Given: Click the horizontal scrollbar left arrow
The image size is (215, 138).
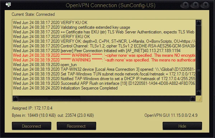Looking at the screenshot, I should point(15,98).
